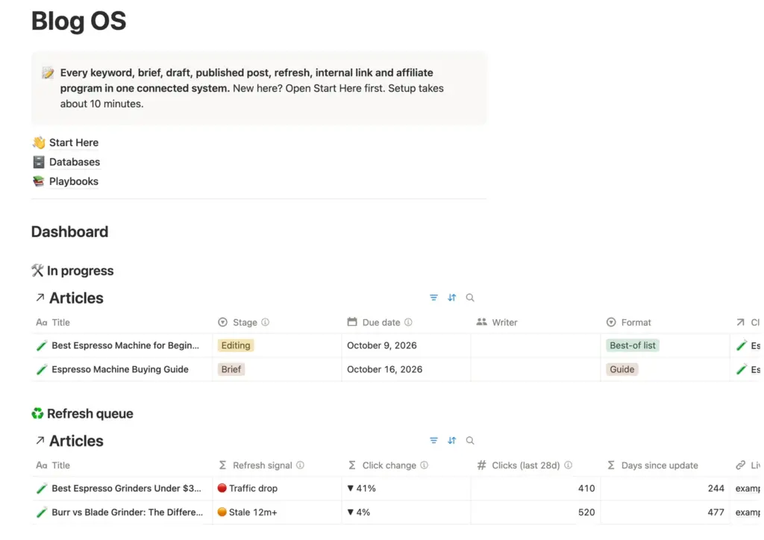This screenshot has width=764, height=540.
Task: Open sort for Refresh queue Articles view
Action: [x=452, y=441]
